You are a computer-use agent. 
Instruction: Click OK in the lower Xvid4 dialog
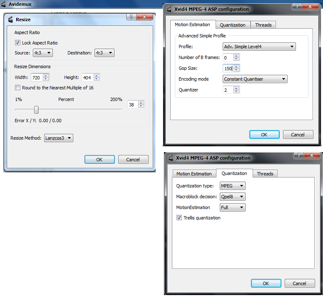click(x=266, y=283)
